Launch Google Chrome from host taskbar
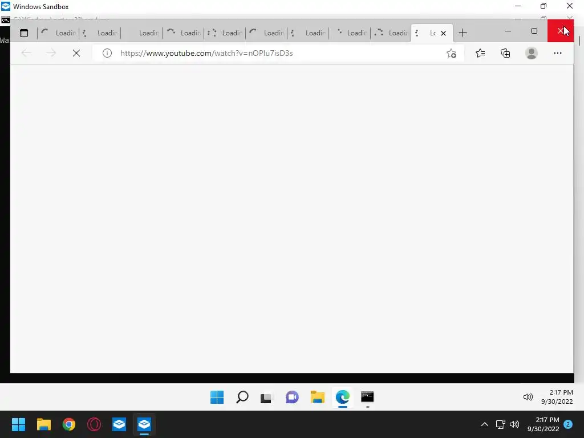 (69, 424)
